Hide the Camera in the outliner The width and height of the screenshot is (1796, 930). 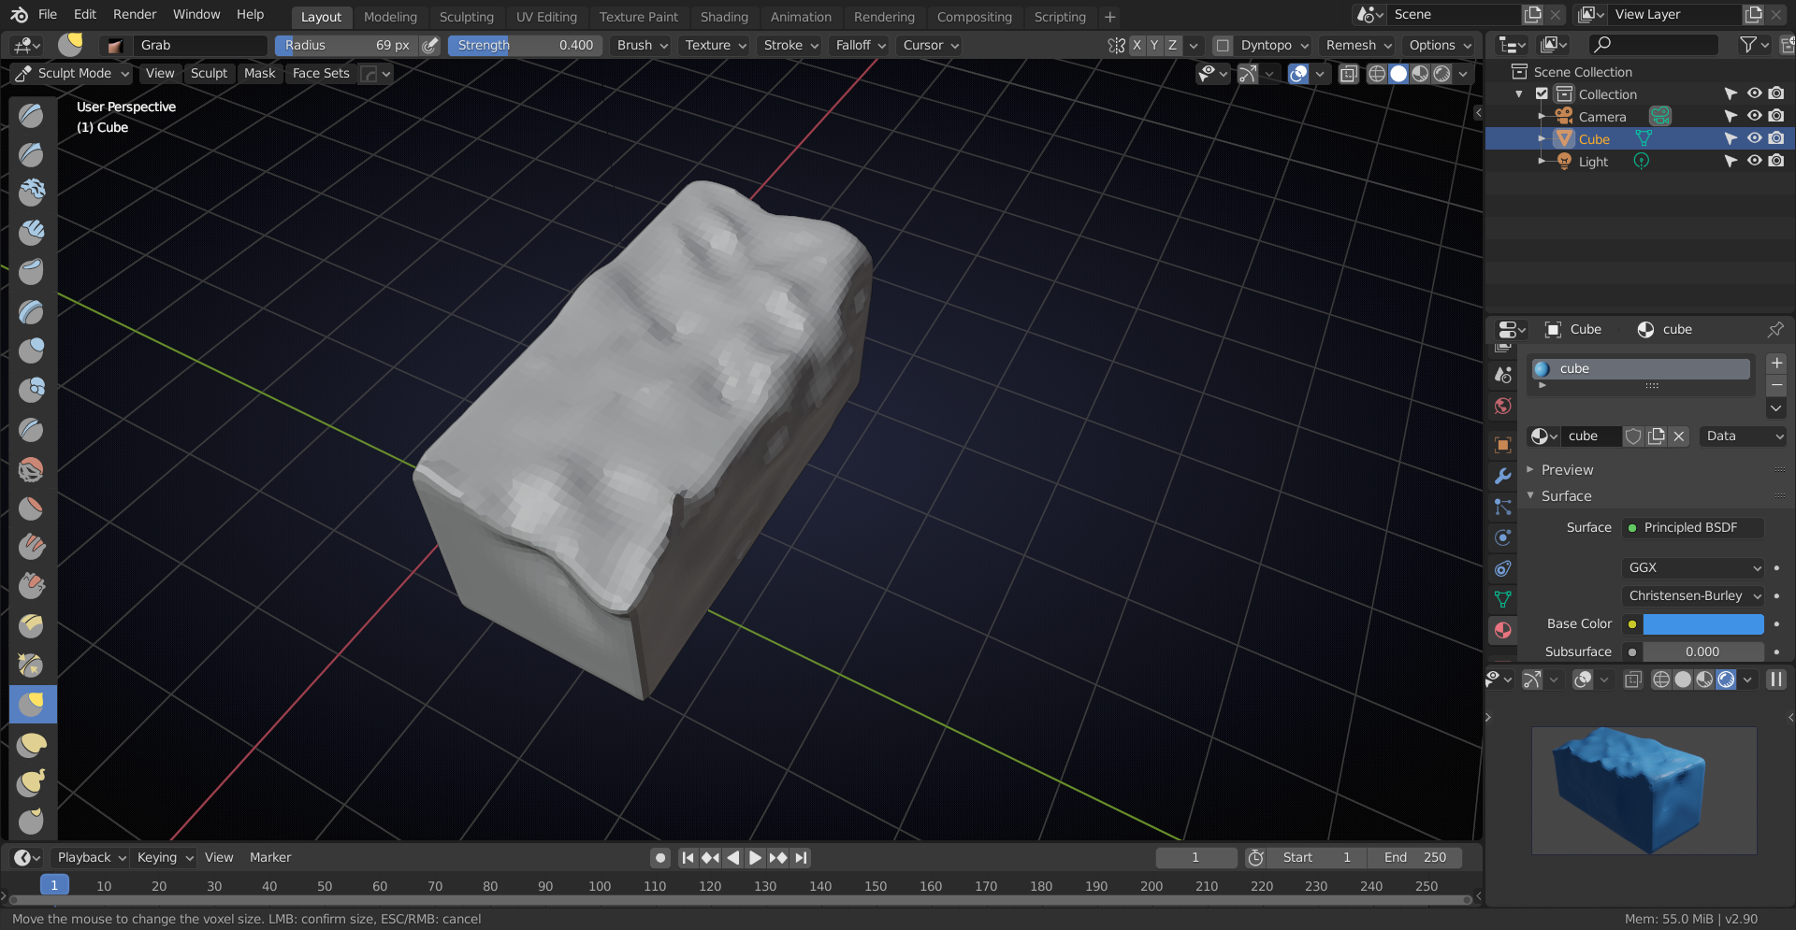(1754, 116)
